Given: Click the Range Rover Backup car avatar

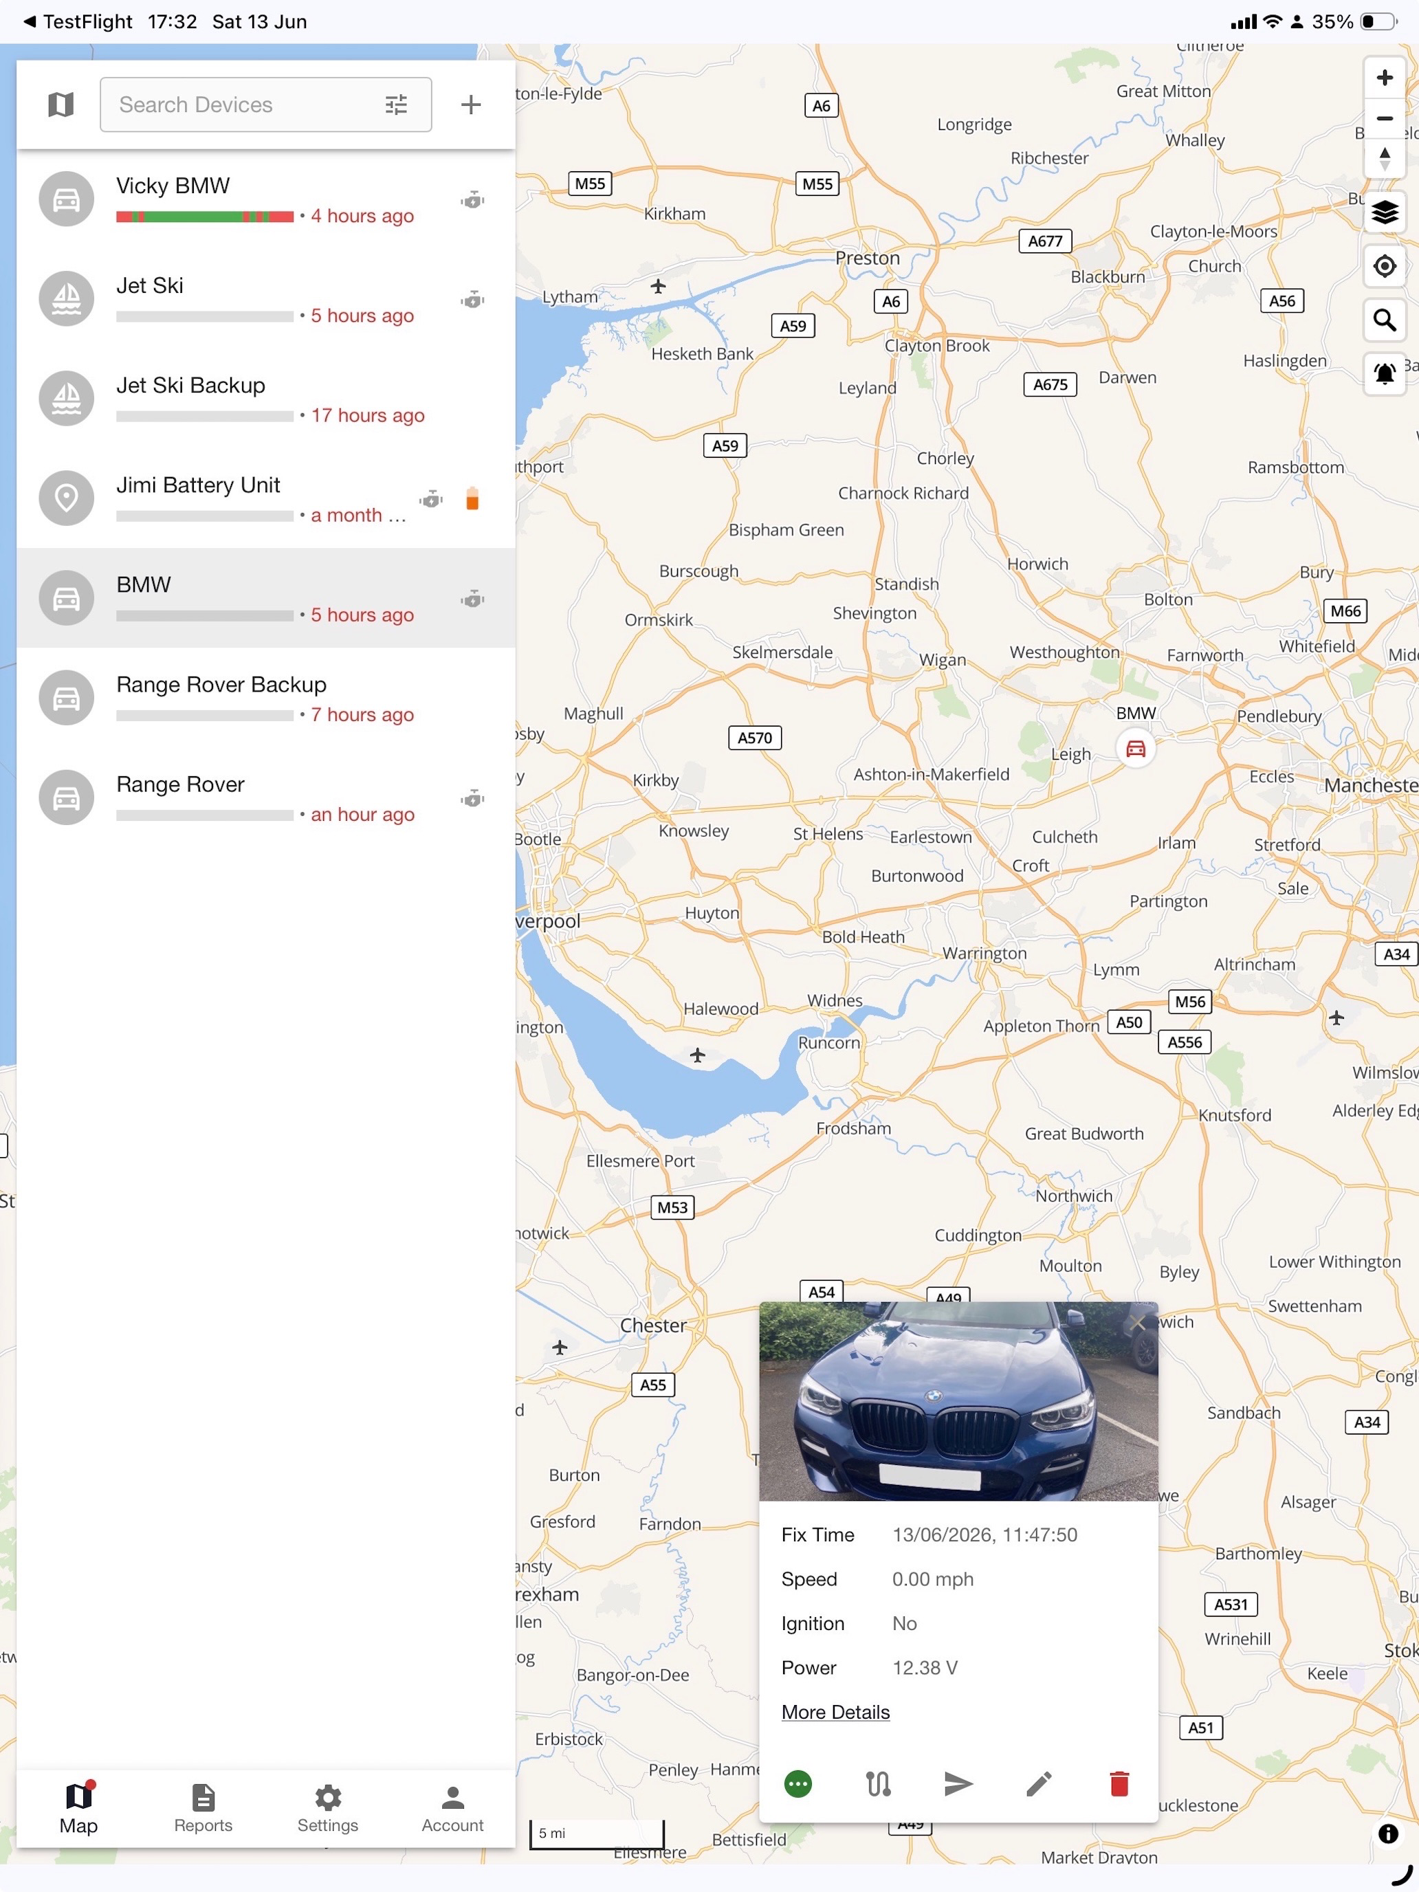Looking at the screenshot, I should pyautogui.click(x=67, y=698).
